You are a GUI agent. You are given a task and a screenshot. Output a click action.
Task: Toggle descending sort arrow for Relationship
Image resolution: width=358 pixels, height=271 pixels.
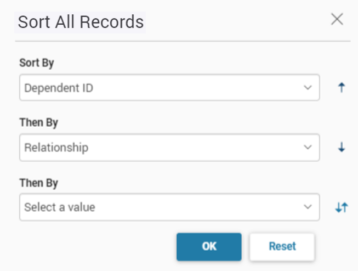pos(342,148)
